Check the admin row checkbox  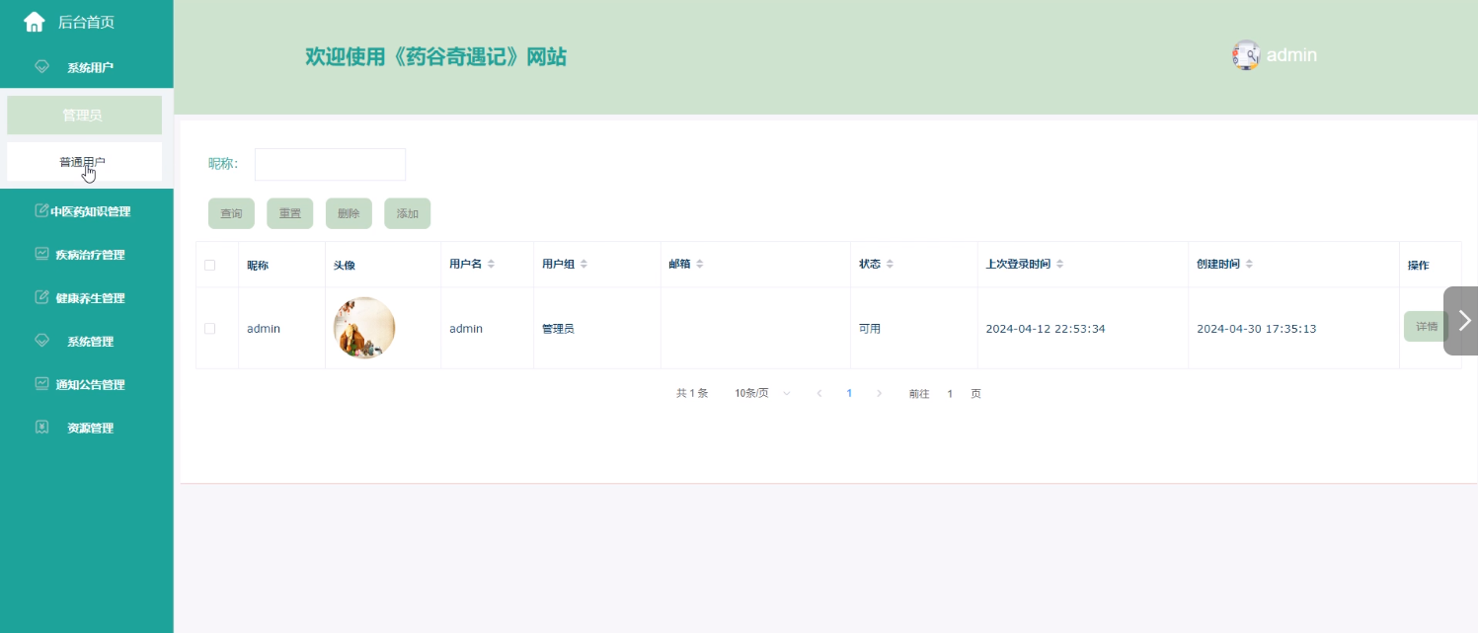209,328
